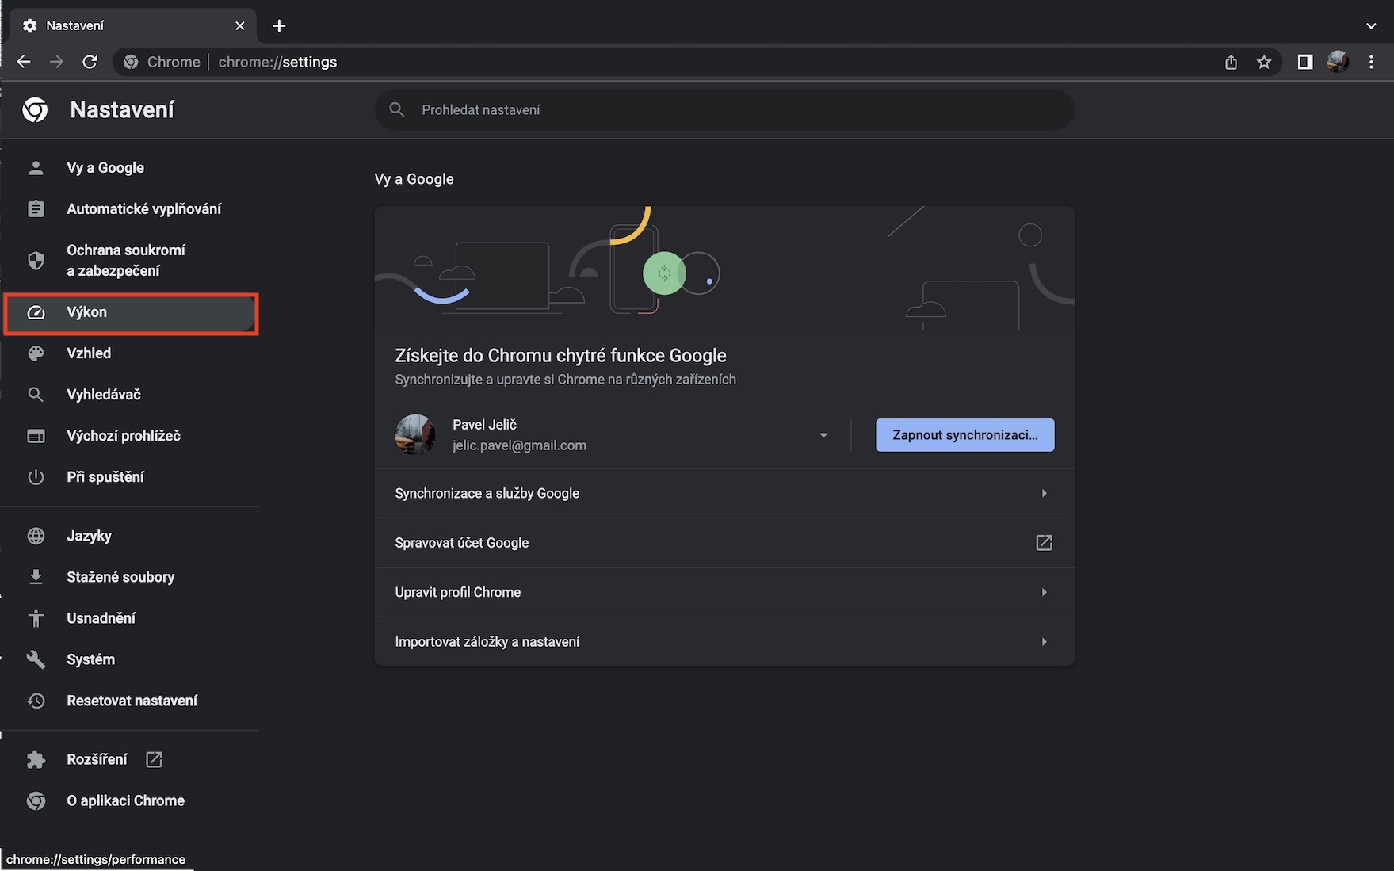Click the Systém label in the sidebar
Viewport: 1394px width, 871px height.
(x=90, y=659)
